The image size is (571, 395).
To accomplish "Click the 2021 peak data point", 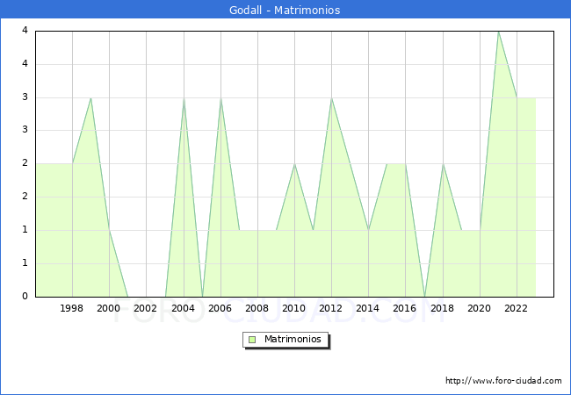I will click(x=498, y=32).
